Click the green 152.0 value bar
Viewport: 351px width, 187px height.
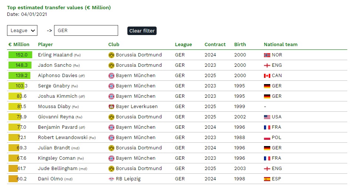[x=20, y=55]
